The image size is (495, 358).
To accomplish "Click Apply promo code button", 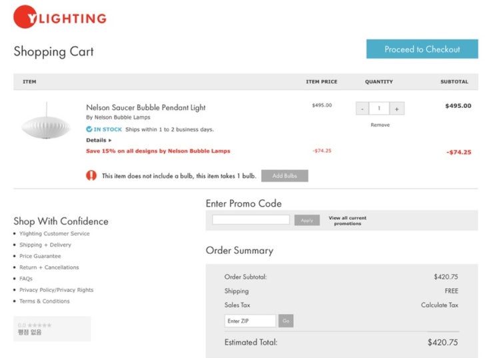I will (306, 220).
